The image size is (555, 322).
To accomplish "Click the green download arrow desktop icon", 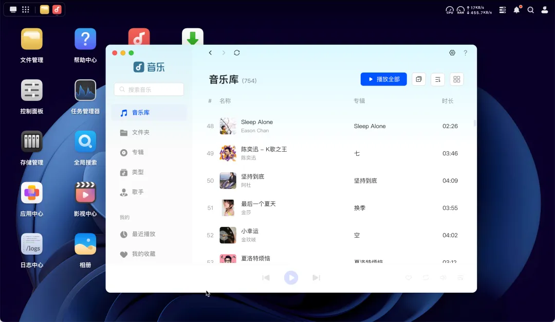I will point(193,37).
